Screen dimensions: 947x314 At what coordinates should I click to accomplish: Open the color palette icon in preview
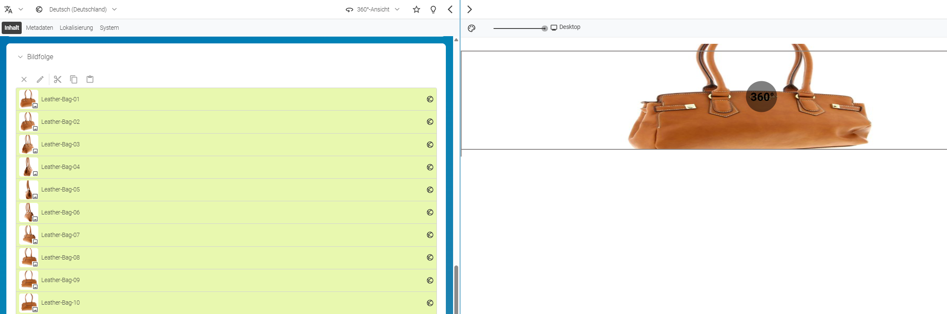pyautogui.click(x=471, y=28)
